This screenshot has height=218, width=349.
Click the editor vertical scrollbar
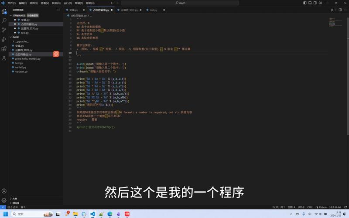pos(348,75)
